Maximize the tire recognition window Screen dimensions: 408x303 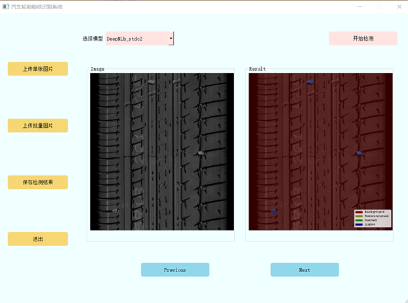(x=379, y=7)
